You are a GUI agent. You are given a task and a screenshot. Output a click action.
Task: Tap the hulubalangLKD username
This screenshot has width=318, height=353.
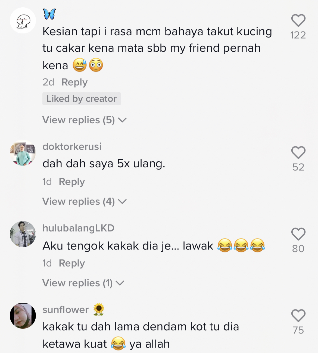click(78, 228)
